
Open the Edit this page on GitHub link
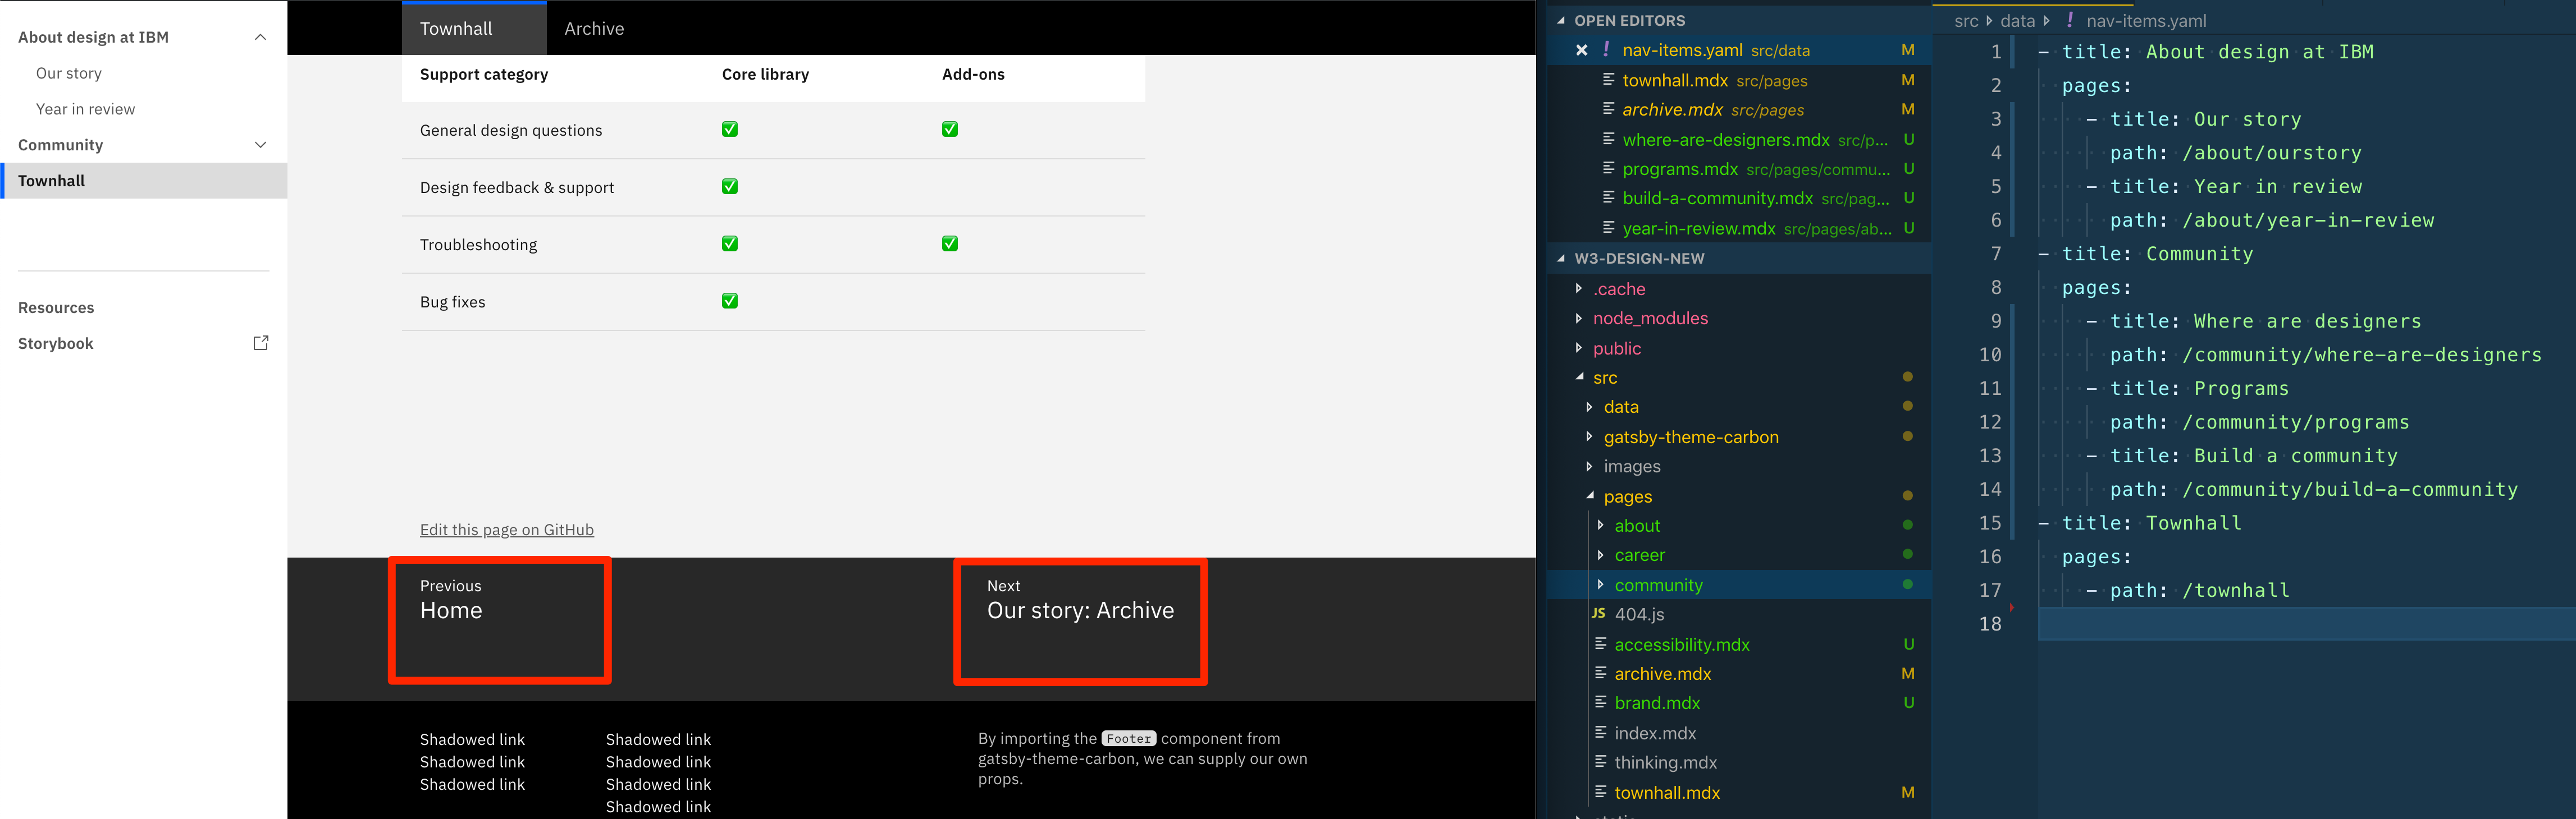point(506,530)
